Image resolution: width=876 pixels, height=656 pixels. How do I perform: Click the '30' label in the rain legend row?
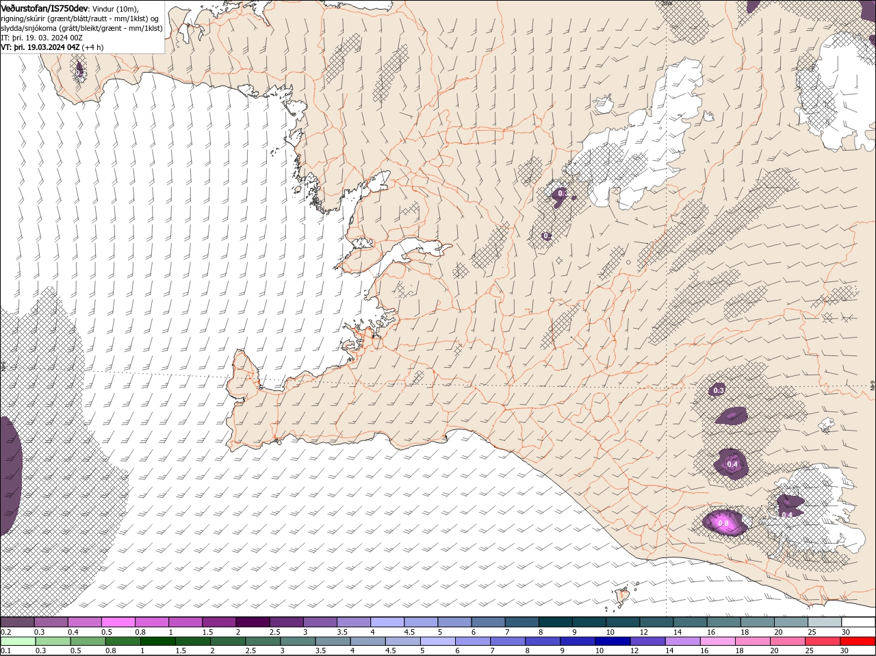[845, 651]
